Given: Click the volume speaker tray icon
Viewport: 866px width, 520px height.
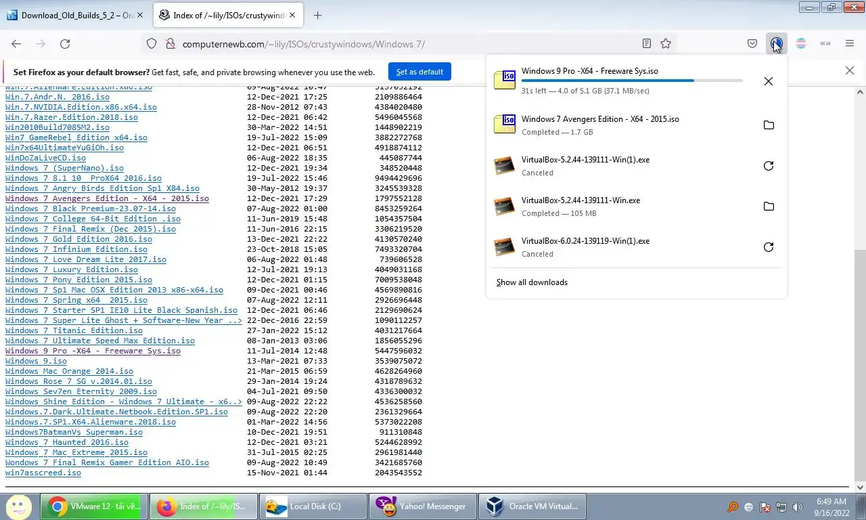Looking at the screenshot, I should (x=798, y=507).
